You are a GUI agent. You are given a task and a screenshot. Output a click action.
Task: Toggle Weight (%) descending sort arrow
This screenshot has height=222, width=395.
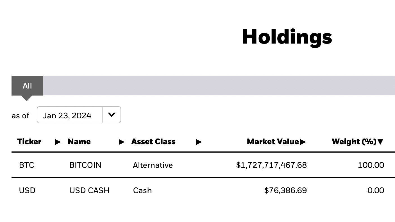380,142
